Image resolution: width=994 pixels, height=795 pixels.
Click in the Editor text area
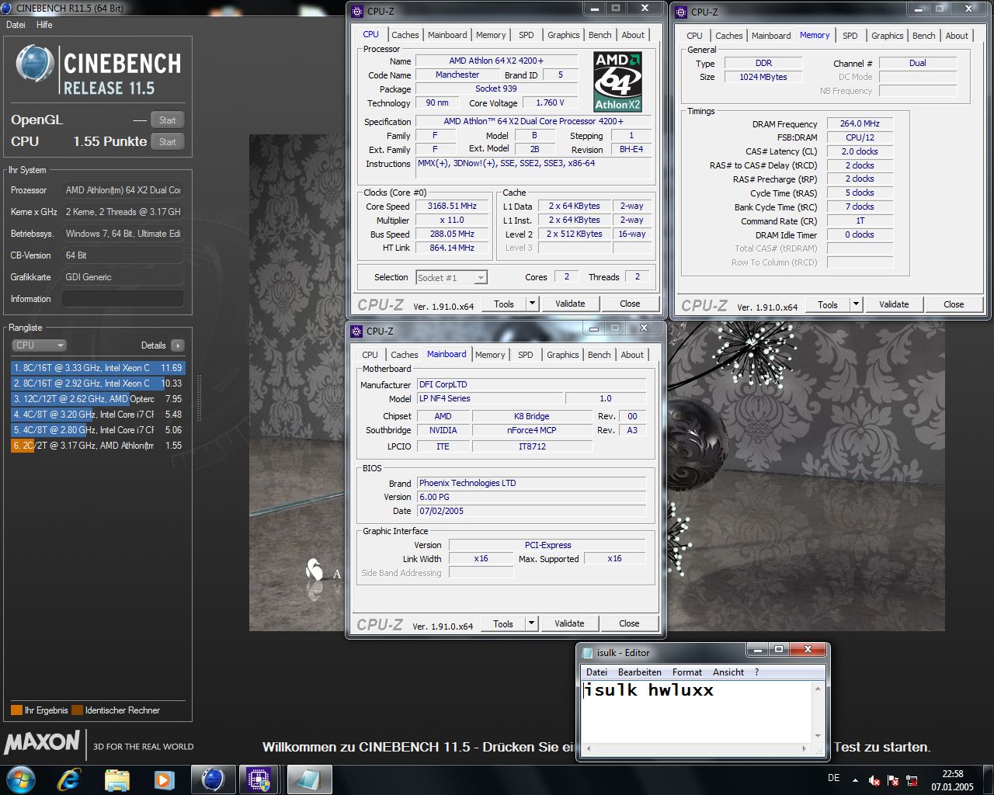[697, 712]
